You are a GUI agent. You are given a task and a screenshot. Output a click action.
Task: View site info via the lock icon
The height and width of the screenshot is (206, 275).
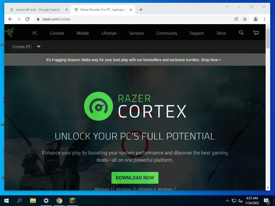click(x=38, y=19)
